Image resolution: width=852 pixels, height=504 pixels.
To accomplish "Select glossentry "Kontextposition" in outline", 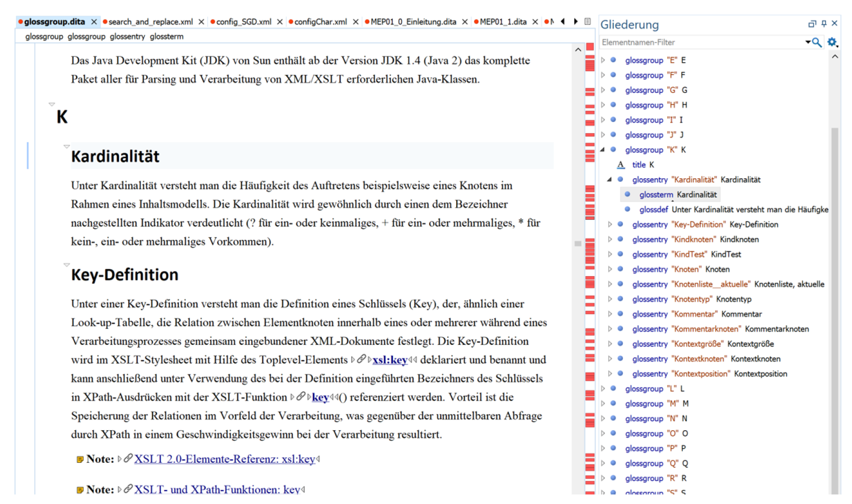I will tap(709, 373).
